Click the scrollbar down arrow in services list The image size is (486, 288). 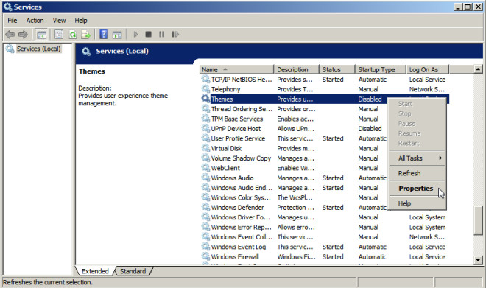point(478,260)
